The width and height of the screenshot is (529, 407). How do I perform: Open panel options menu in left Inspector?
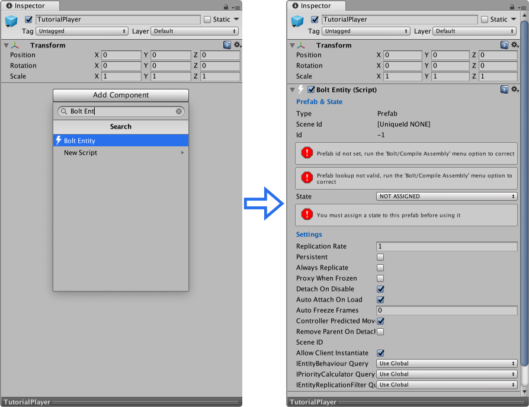(236, 8)
